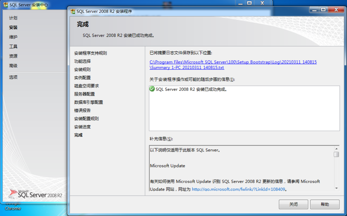This screenshot has height=216, width=347.
Task: Close the SQL Server 安装中心 window
Action: [262, 3]
